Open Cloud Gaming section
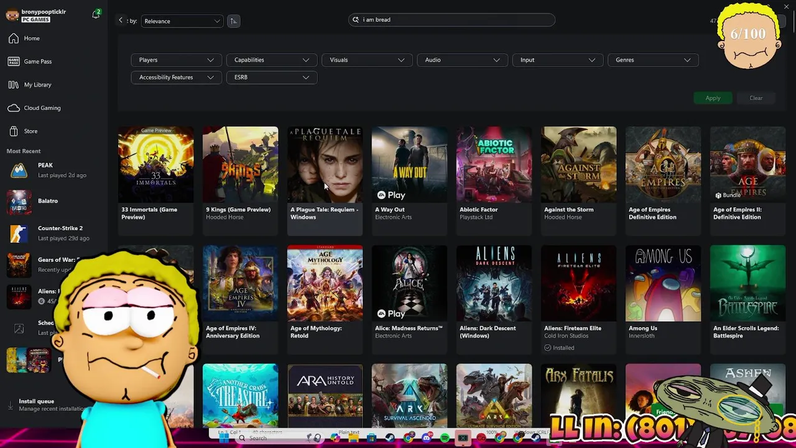 tap(34, 108)
